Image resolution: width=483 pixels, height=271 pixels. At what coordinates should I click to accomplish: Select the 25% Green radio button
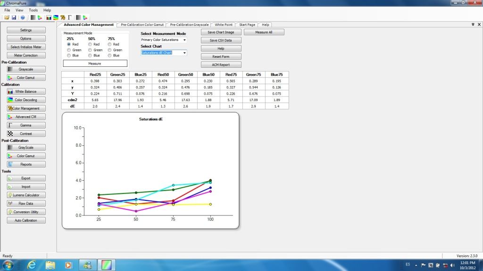click(69, 50)
